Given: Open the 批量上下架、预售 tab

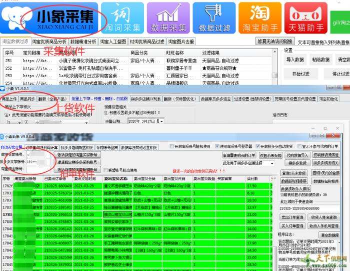Looking at the screenshot, I should coord(99,99).
